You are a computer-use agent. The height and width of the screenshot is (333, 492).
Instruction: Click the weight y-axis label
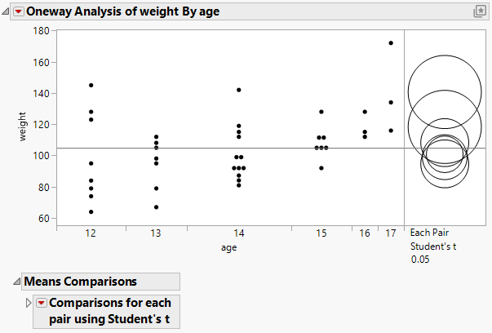[24, 129]
